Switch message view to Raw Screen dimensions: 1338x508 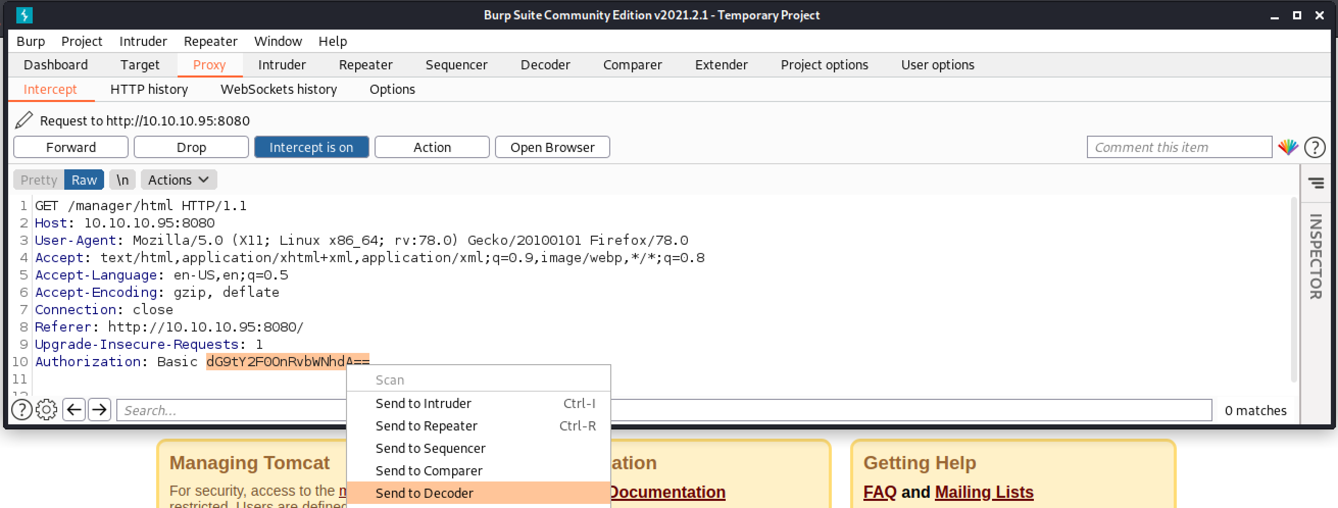point(84,180)
